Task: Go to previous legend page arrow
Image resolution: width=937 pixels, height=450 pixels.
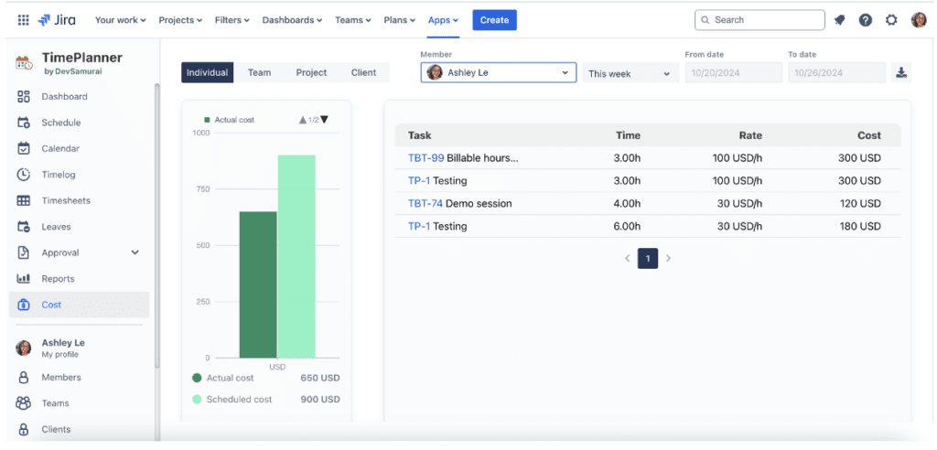Action: tap(303, 120)
